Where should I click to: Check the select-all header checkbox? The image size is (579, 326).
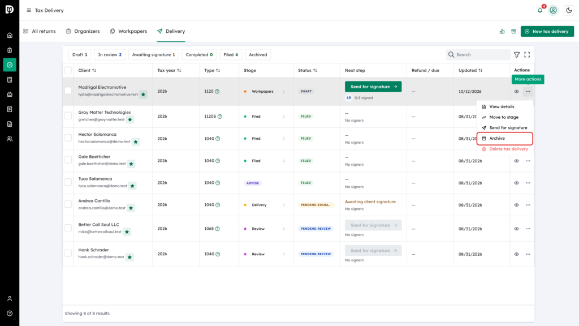[x=68, y=70]
